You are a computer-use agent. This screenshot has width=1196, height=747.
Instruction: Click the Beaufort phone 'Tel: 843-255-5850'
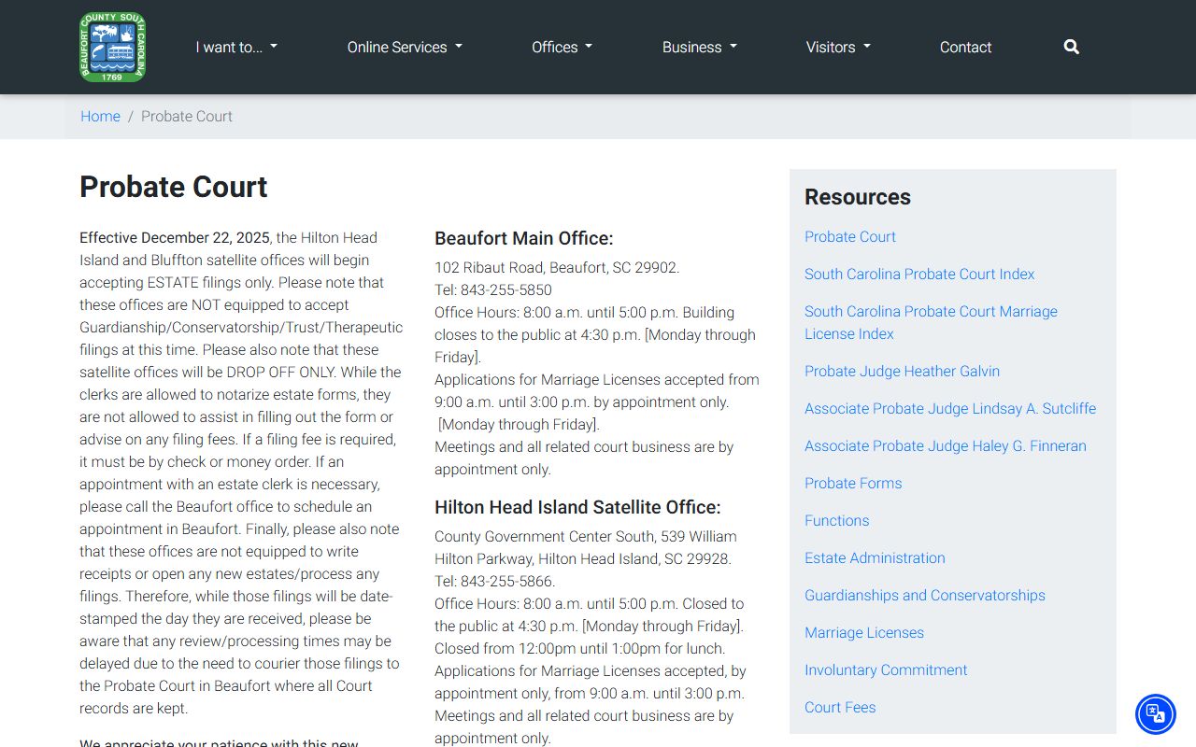click(493, 289)
